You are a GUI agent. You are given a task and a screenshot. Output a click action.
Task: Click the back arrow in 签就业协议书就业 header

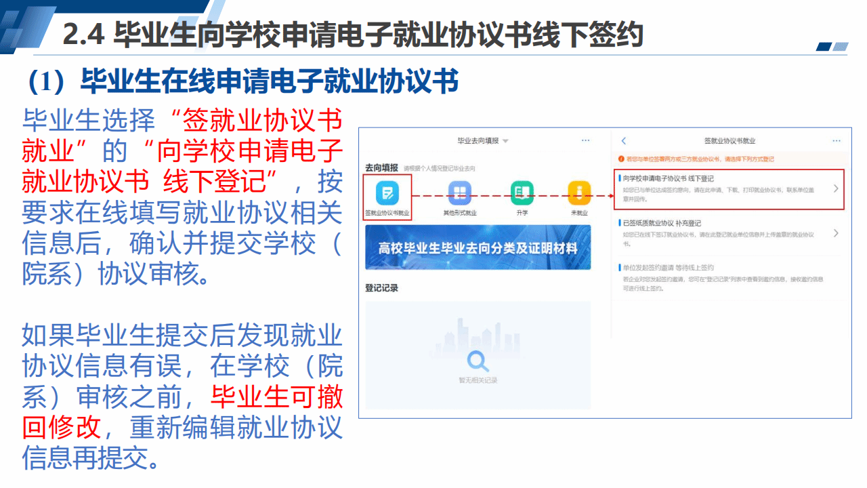click(x=624, y=141)
